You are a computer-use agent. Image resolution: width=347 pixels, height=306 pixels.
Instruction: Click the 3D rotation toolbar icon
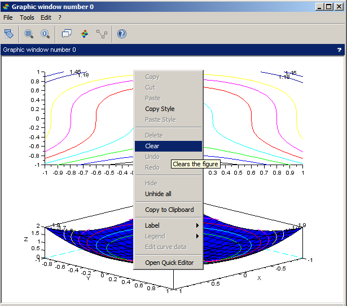click(x=9, y=34)
